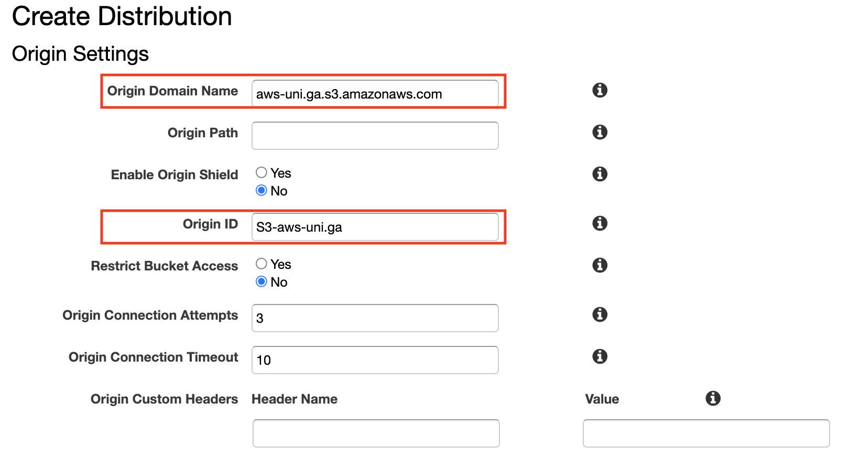Click info icon for Origin Connection Attempts
The image size is (850, 457).
[x=600, y=314]
